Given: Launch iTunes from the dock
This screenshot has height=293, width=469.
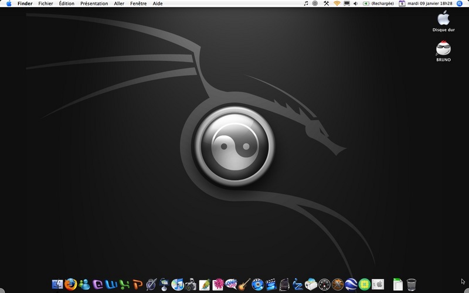Looking at the screenshot, I should [x=178, y=284].
